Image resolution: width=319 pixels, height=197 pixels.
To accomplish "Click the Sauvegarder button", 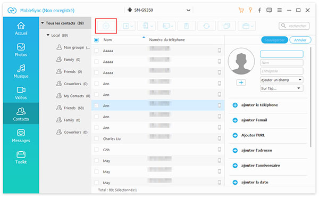I will click(274, 40).
